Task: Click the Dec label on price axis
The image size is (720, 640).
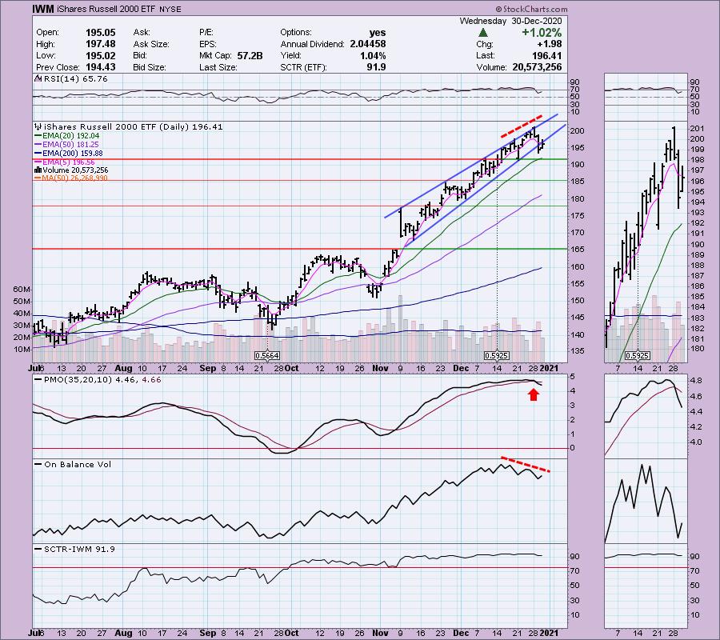Action: pyautogui.click(x=461, y=368)
